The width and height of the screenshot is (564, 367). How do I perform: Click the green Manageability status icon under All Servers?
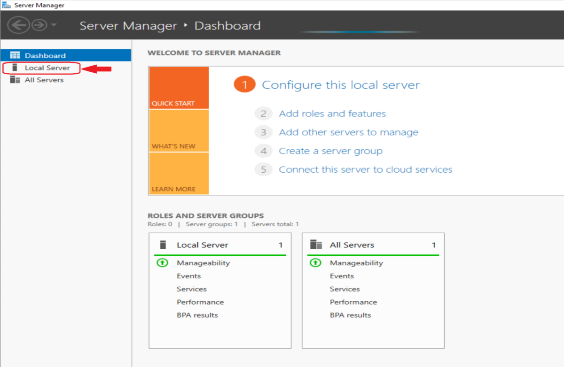tap(315, 263)
